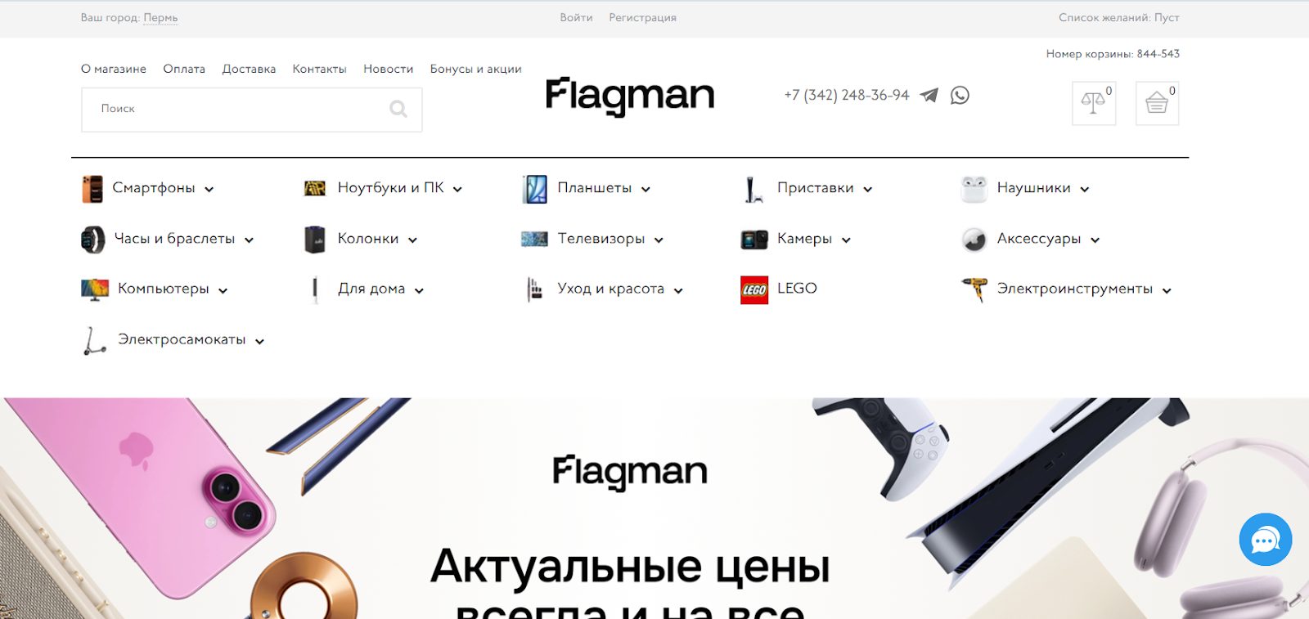Viewport: 1309px width, 619px height.
Task: Click the electric scooter category icon
Action: tap(95, 340)
